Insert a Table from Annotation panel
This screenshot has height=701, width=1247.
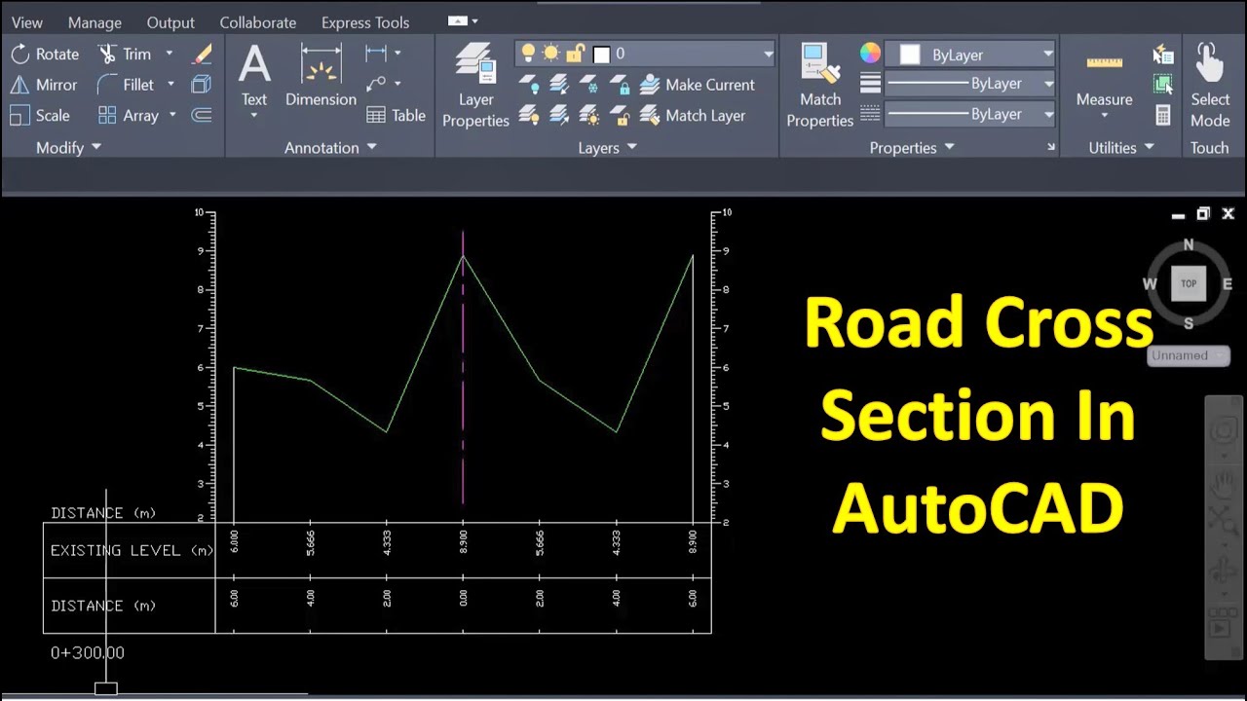click(x=396, y=115)
